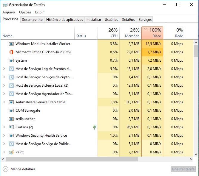Sort by the Status column header

(86, 33)
